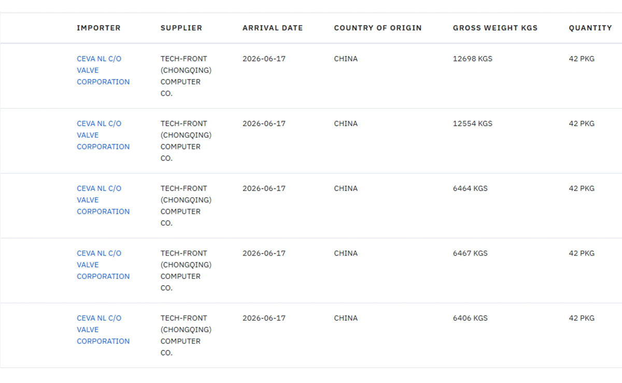Click arrival date 2026-06-17 in the 6467 KGS row

264,253
